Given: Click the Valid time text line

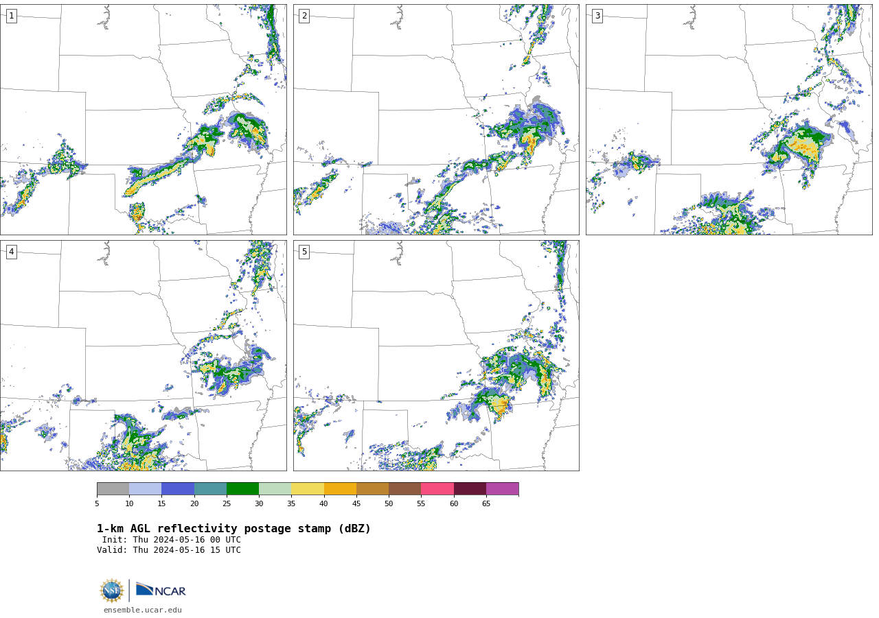Looking at the screenshot, I should pos(169,550).
